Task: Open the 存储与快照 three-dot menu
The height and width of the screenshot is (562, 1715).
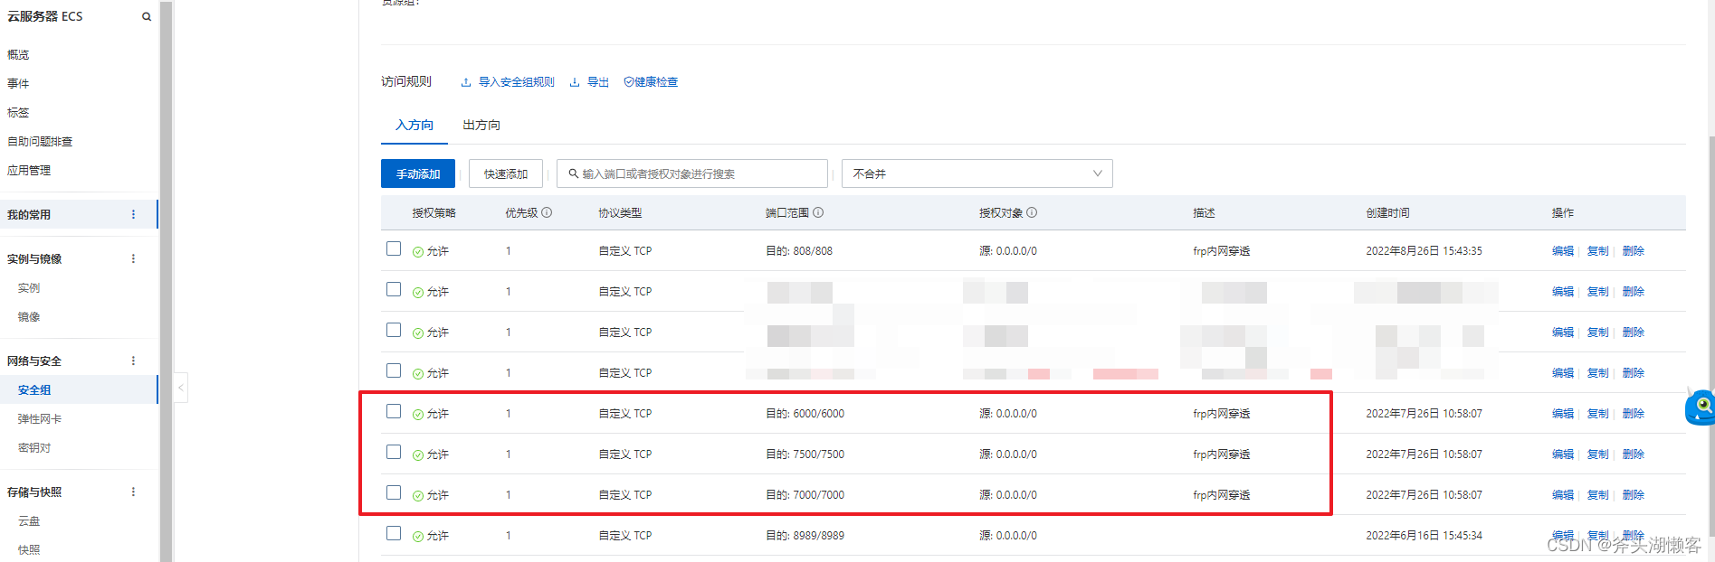Action: click(x=133, y=492)
